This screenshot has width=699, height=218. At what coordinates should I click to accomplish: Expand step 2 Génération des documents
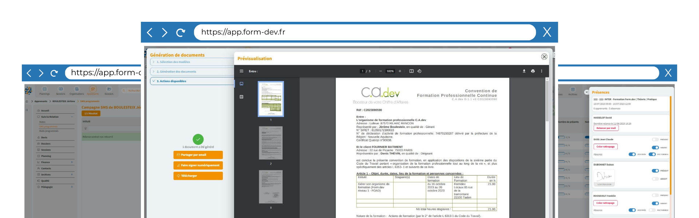click(x=192, y=72)
